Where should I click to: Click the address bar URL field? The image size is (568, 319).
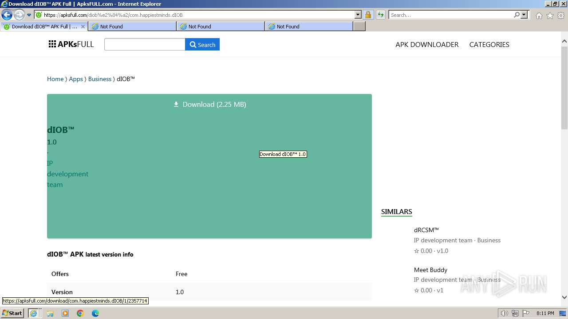tap(198, 15)
